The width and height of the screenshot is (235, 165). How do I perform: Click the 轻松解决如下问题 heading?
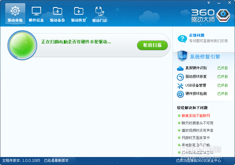(192, 108)
